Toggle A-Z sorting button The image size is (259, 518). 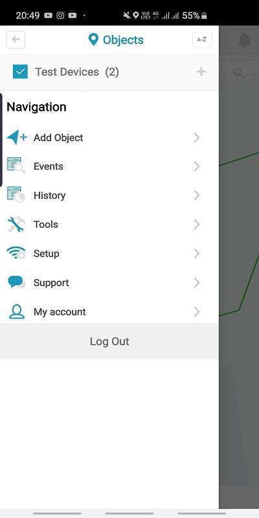(202, 39)
